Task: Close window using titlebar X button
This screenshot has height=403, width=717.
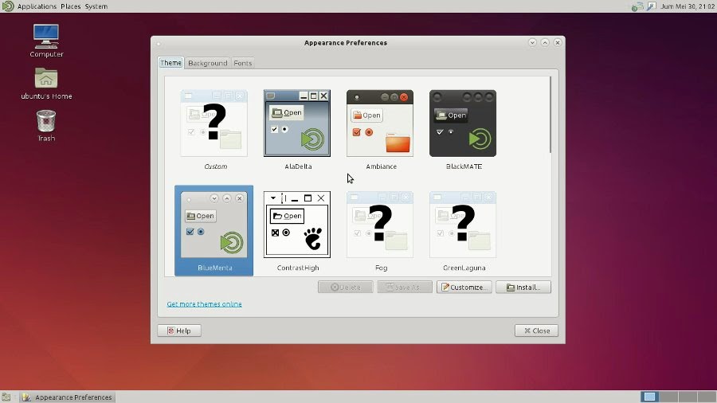Action: click(558, 42)
